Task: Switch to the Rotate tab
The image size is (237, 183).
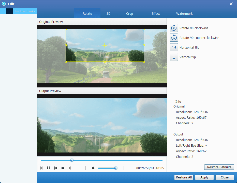Action: coord(87,14)
